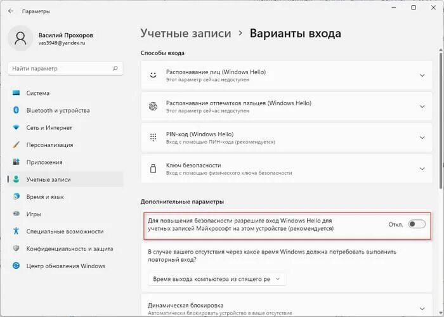Click the Откл. toggle state label
Image resolution: width=444 pixels, height=317 pixels.
(396, 224)
